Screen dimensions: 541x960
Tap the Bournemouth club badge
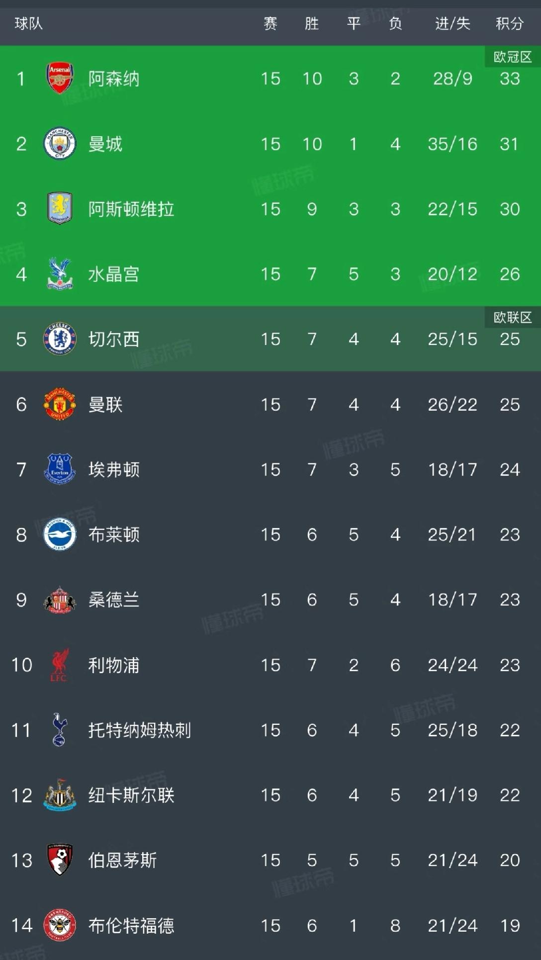[x=60, y=860]
